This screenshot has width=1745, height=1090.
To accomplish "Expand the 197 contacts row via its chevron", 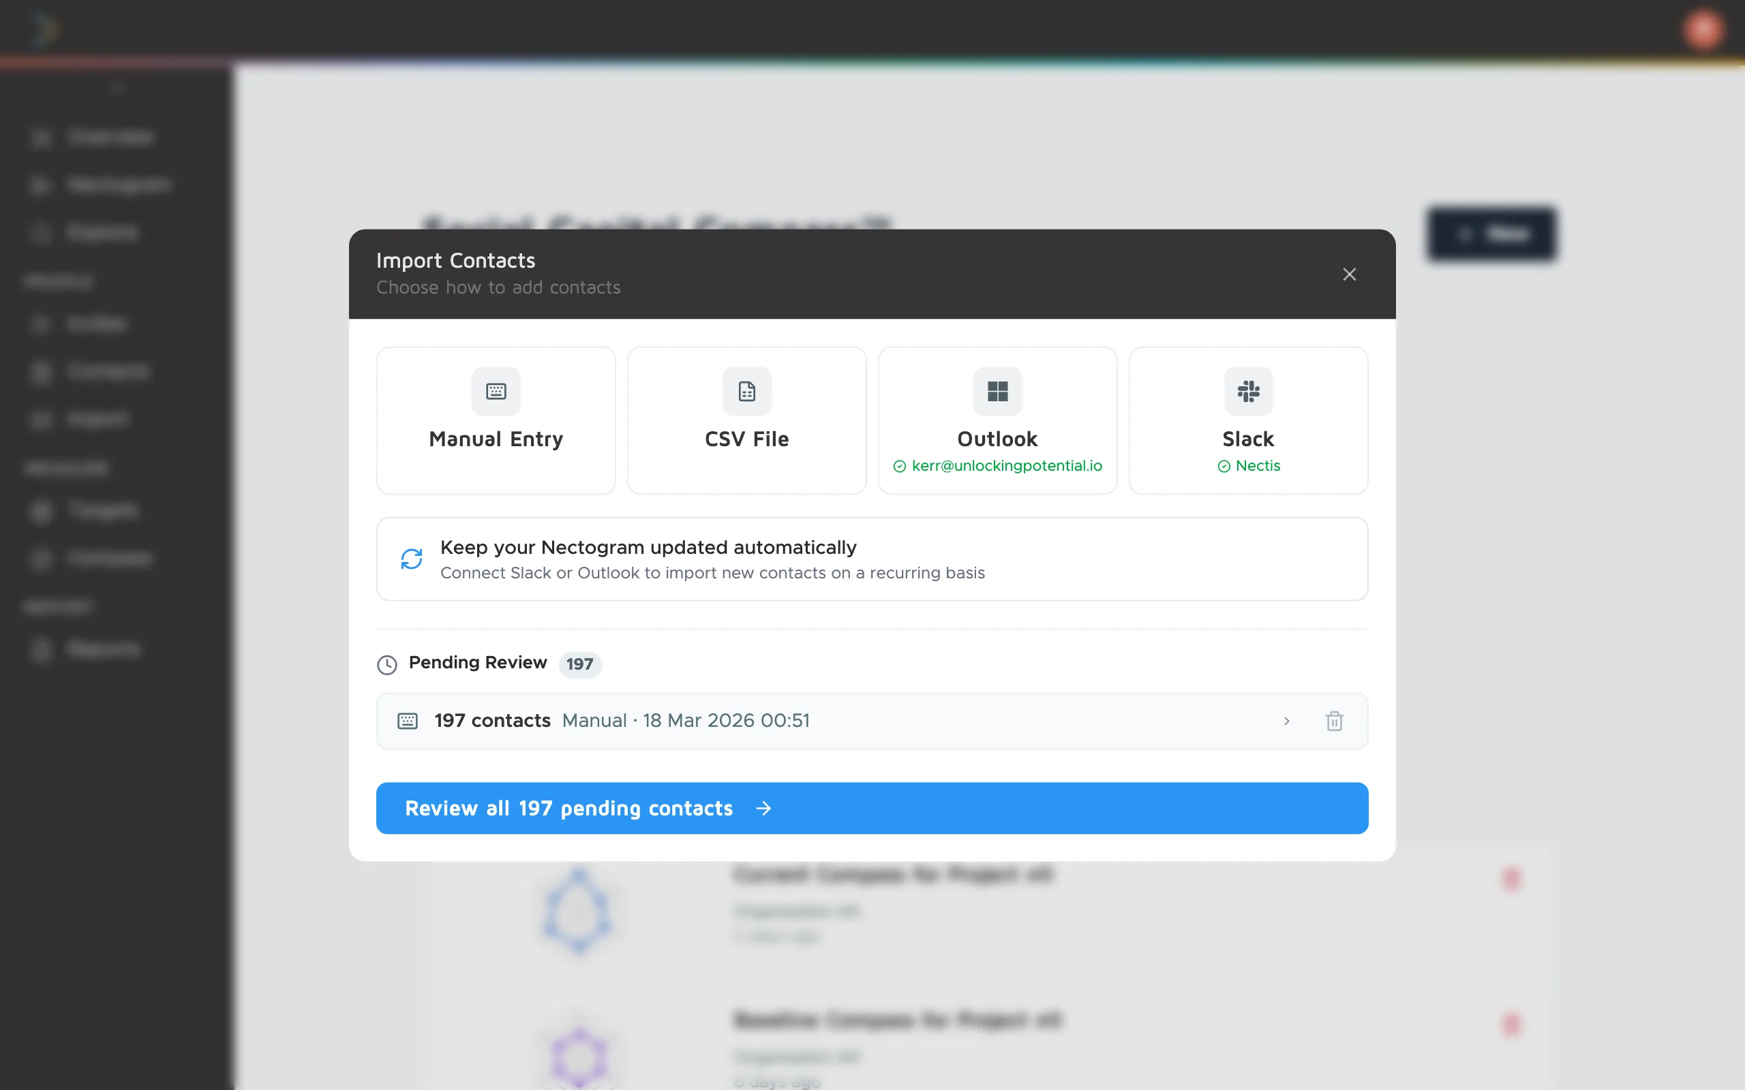I will pyautogui.click(x=1287, y=721).
